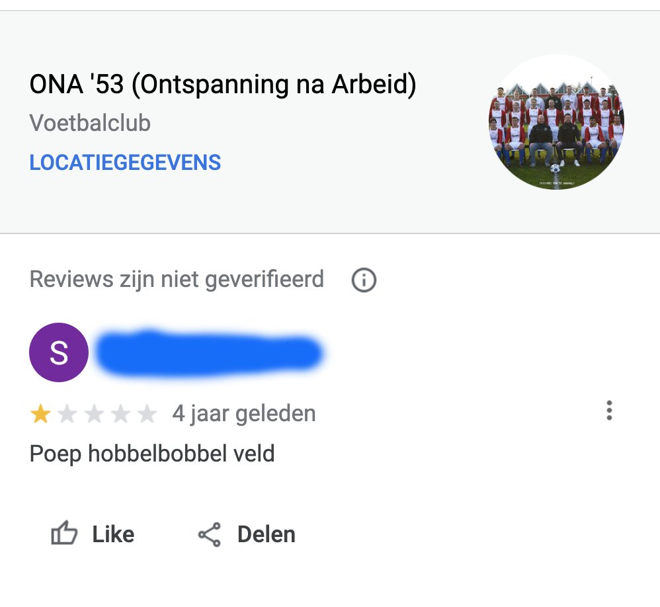Screen dimensions: 660x607
Task: Click the info icon beside reviews disclaimer
Action: 364,280
